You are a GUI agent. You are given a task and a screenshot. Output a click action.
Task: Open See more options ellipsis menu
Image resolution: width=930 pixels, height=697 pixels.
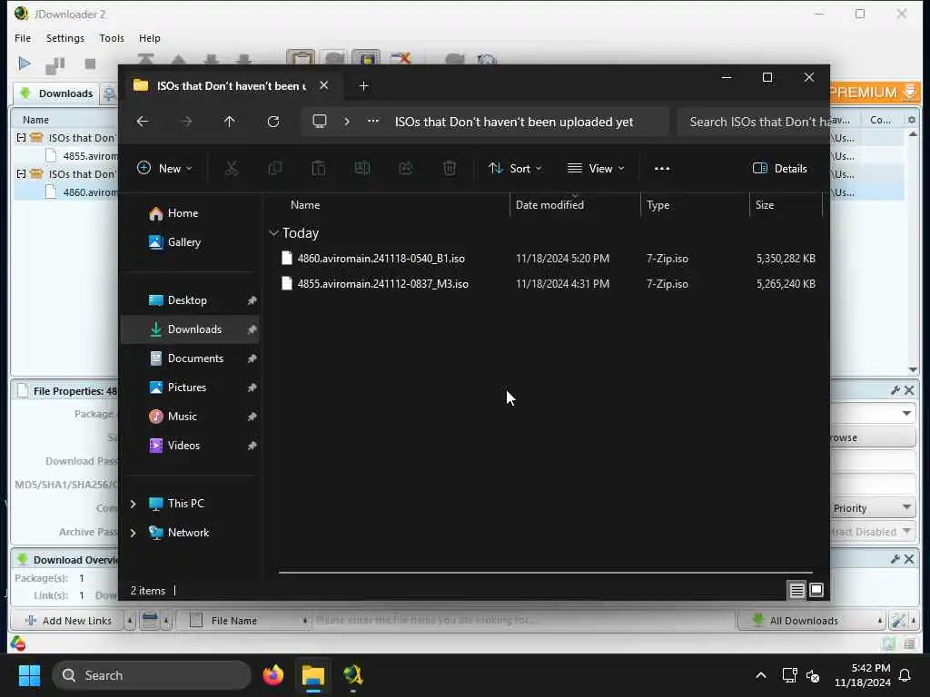(x=662, y=168)
